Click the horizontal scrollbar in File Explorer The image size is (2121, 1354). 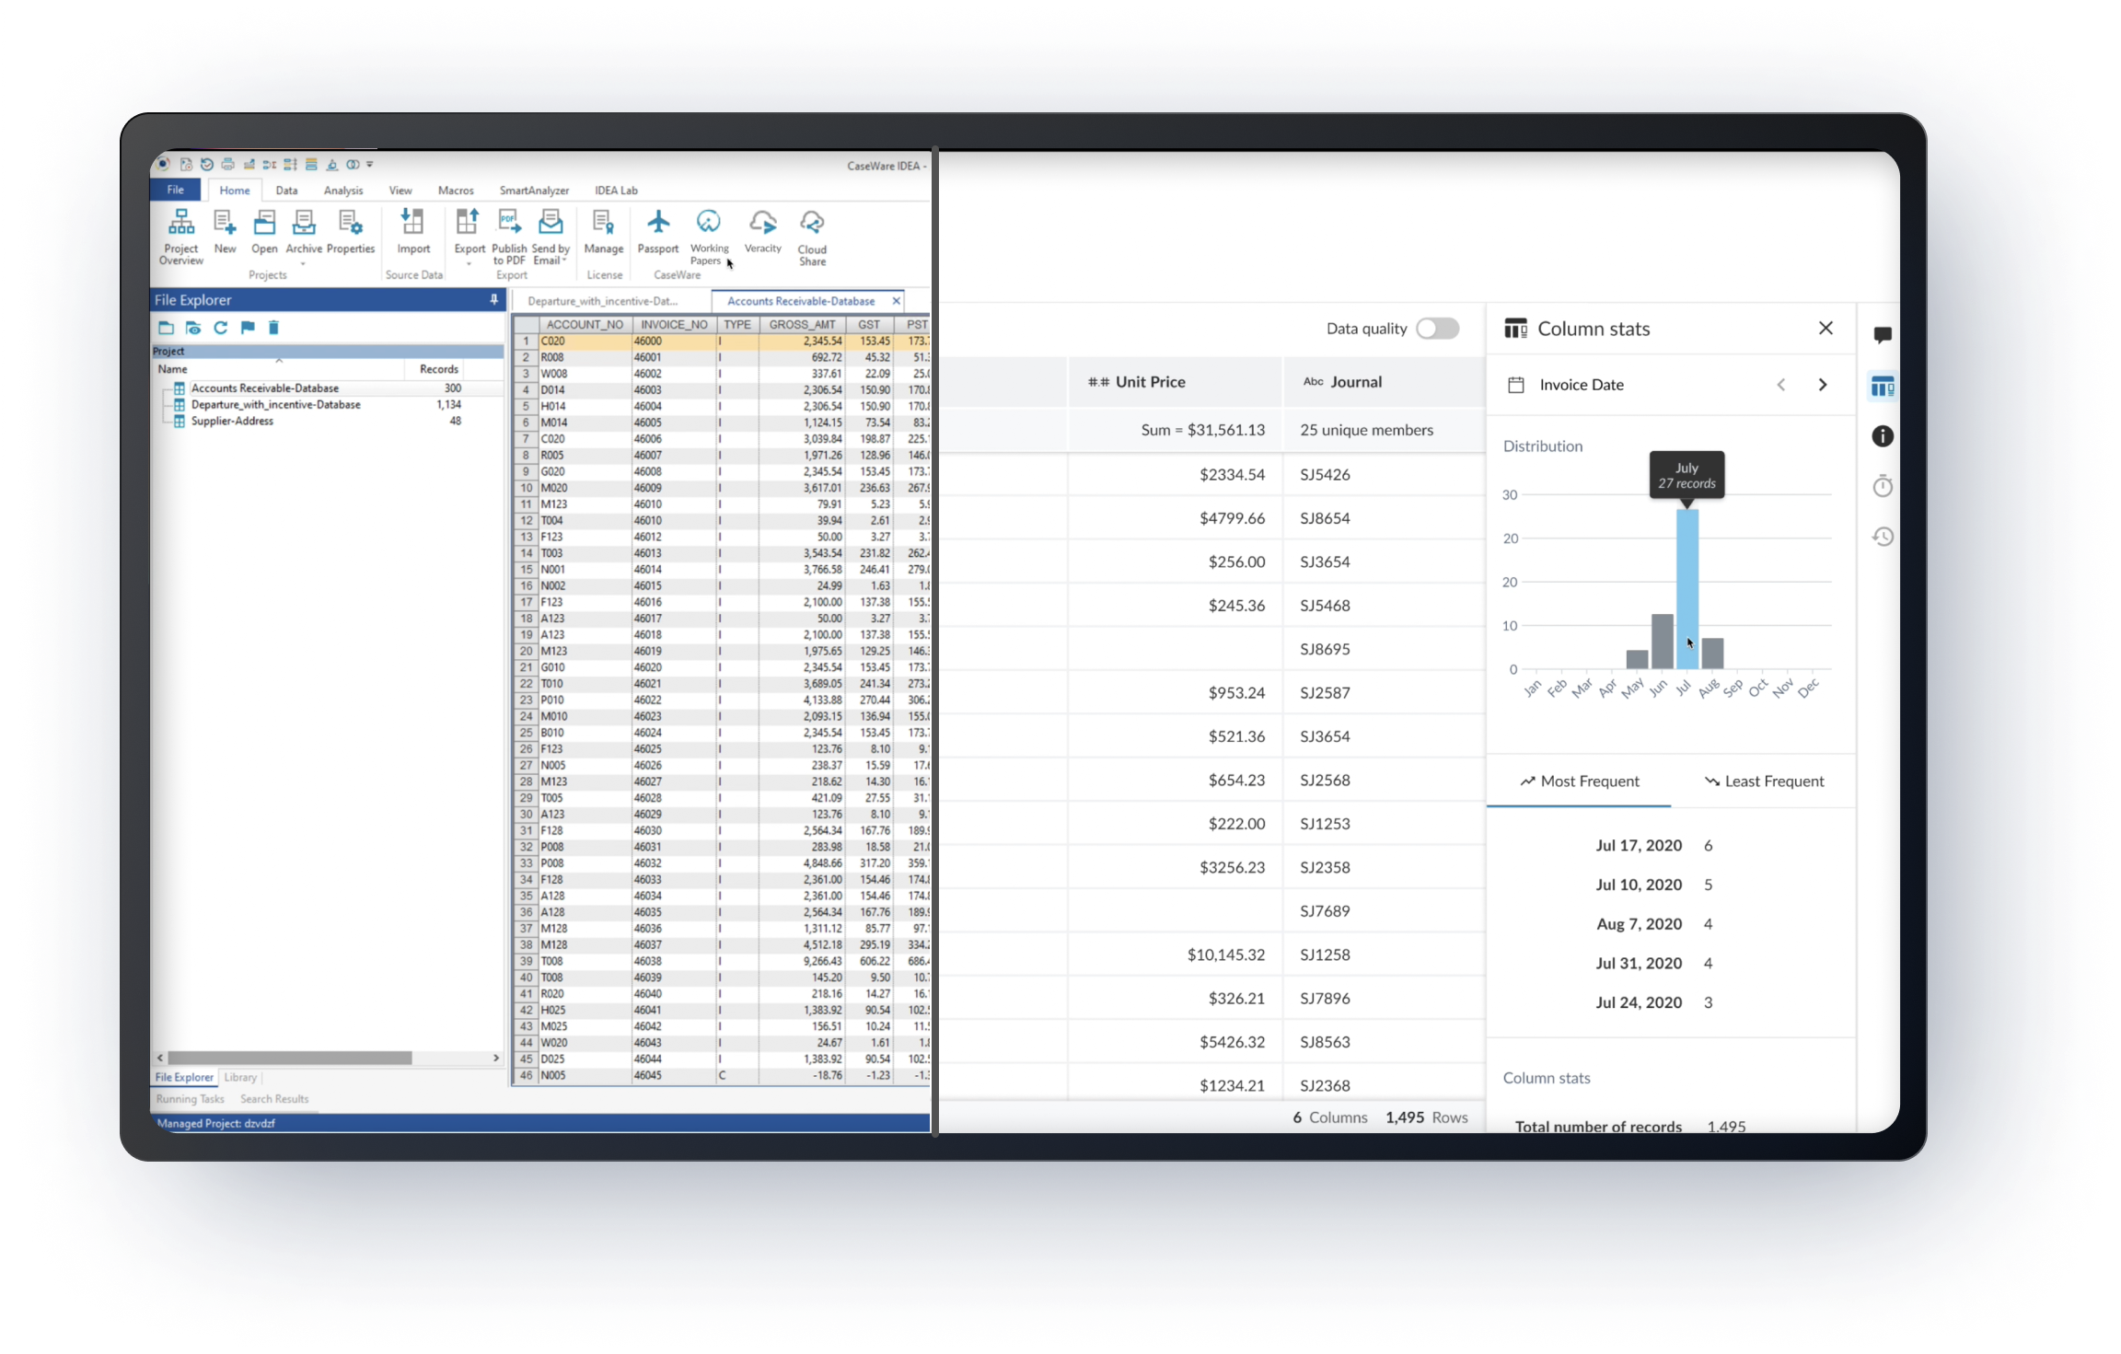289,1059
